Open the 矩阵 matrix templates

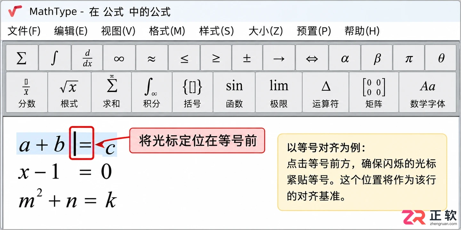[374, 92]
